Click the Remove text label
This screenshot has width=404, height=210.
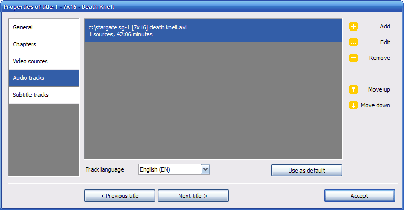point(379,58)
